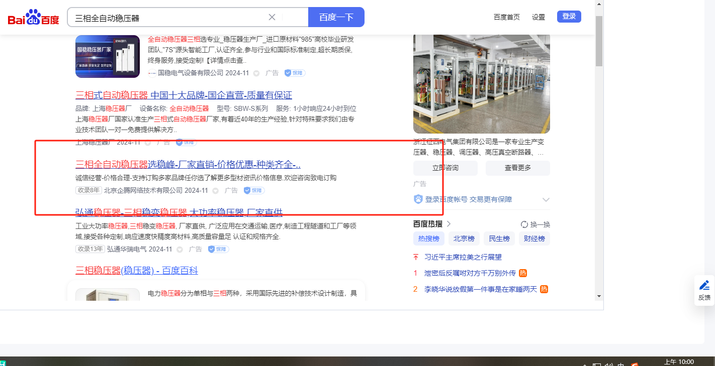Click the 查看更多 button
This screenshot has height=366, width=715.
[518, 168]
